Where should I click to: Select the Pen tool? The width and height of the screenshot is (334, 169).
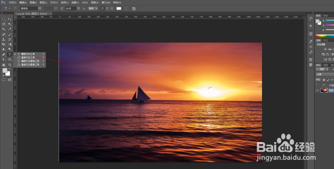coord(4,54)
